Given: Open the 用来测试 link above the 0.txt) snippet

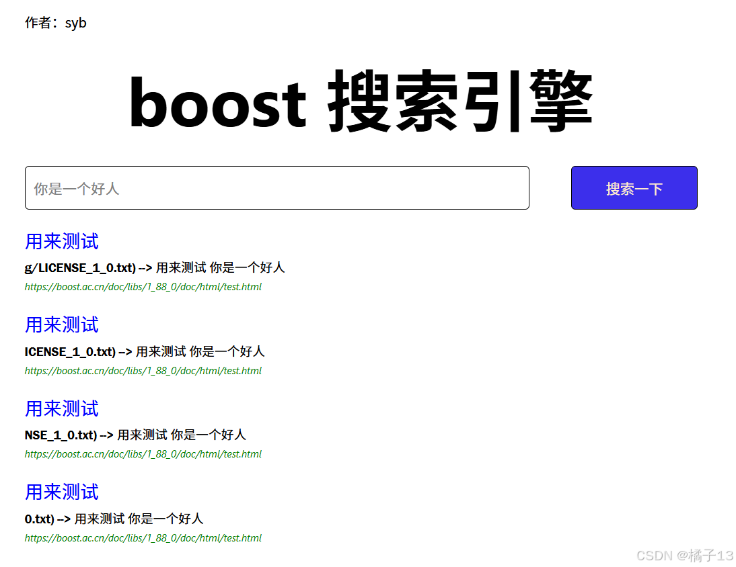Looking at the screenshot, I should pyautogui.click(x=61, y=492).
